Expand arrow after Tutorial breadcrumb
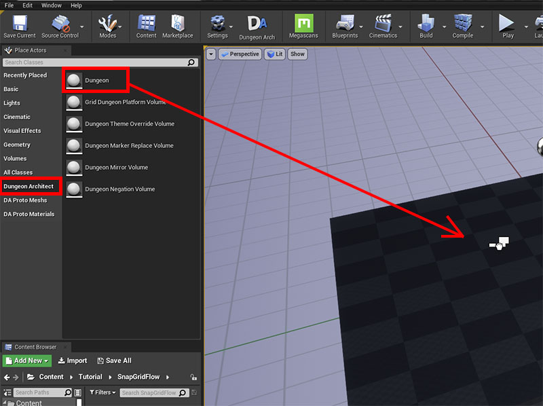The width and height of the screenshot is (543, 406). click(x=110, y=377)
